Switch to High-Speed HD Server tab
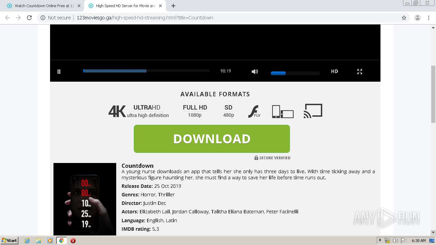This screenshot has width=436, height=245. 126,6
